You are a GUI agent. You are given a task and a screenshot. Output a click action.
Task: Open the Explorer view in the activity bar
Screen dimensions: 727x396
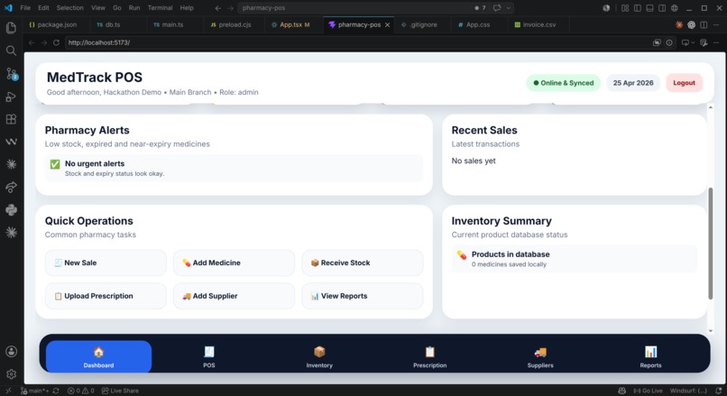11,28
